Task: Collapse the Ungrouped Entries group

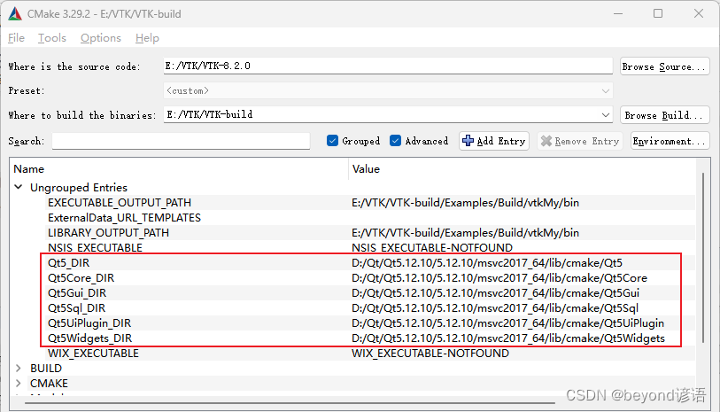Action: tap(19, 187)
